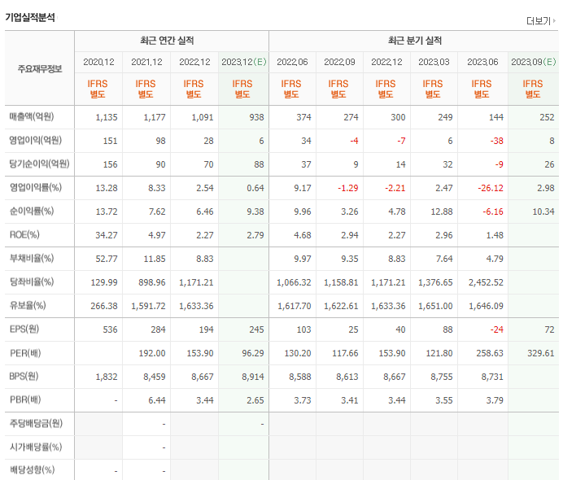
Task: Click the -38 operating profit value
Action: point(497,141)
